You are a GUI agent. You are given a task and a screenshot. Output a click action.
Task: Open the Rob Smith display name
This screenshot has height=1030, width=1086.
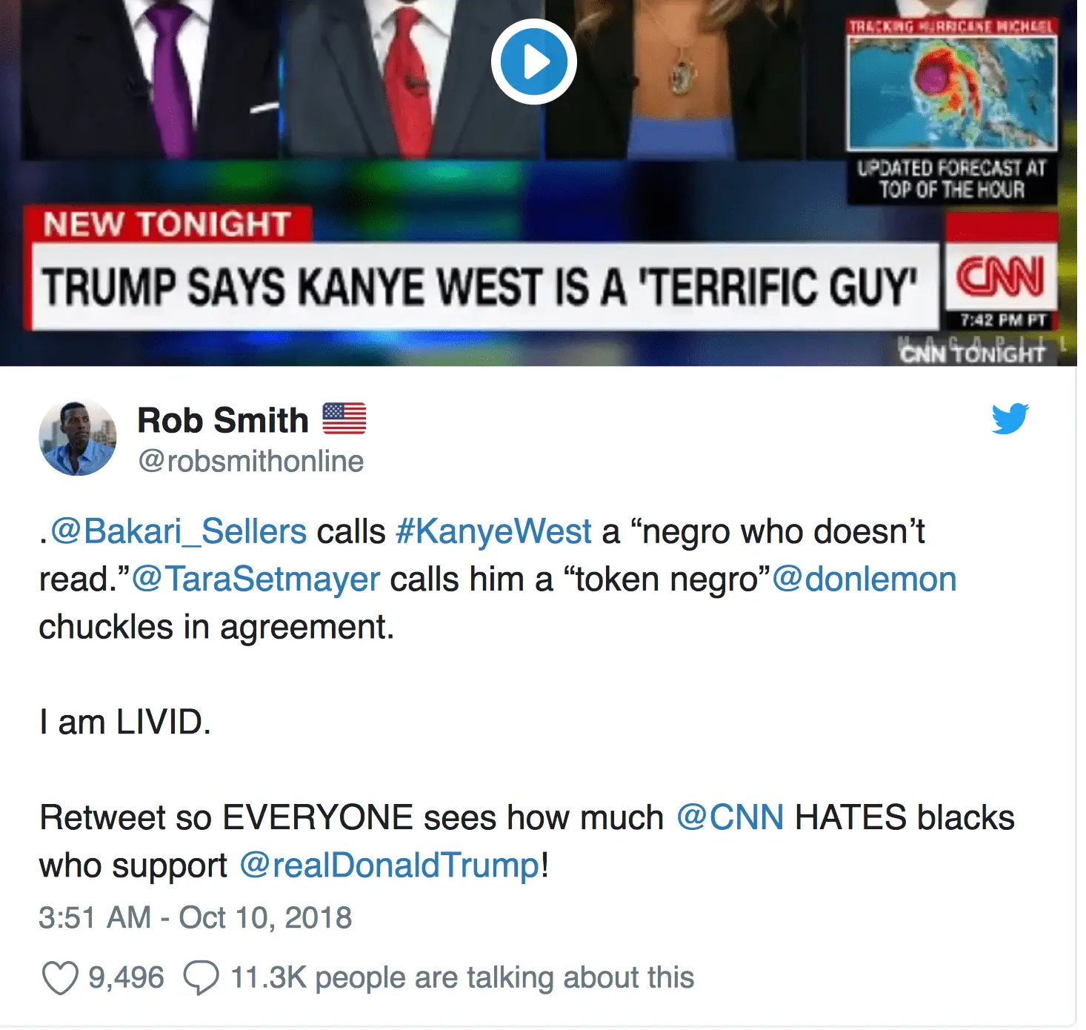point(223,420)
